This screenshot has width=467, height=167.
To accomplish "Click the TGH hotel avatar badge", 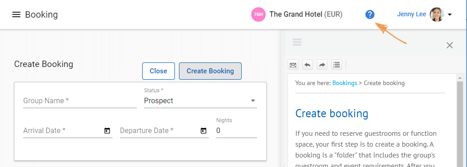I will 258,14.
